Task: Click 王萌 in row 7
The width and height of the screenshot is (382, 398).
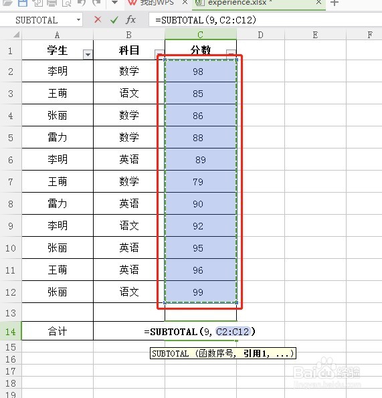Action: 58,181
